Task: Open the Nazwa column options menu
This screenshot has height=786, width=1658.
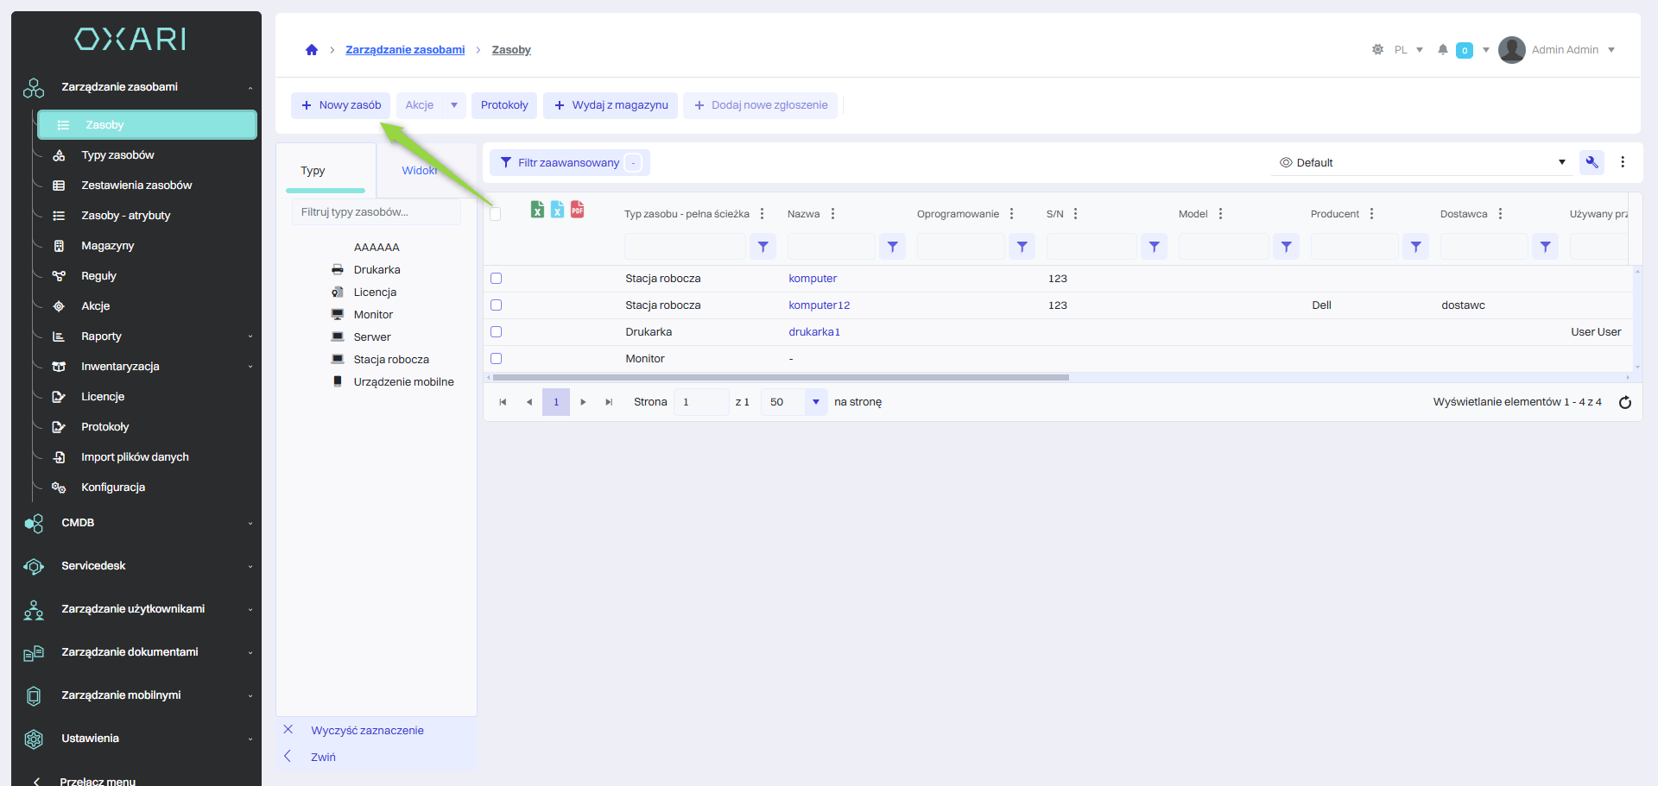Action: coord(832,214)
